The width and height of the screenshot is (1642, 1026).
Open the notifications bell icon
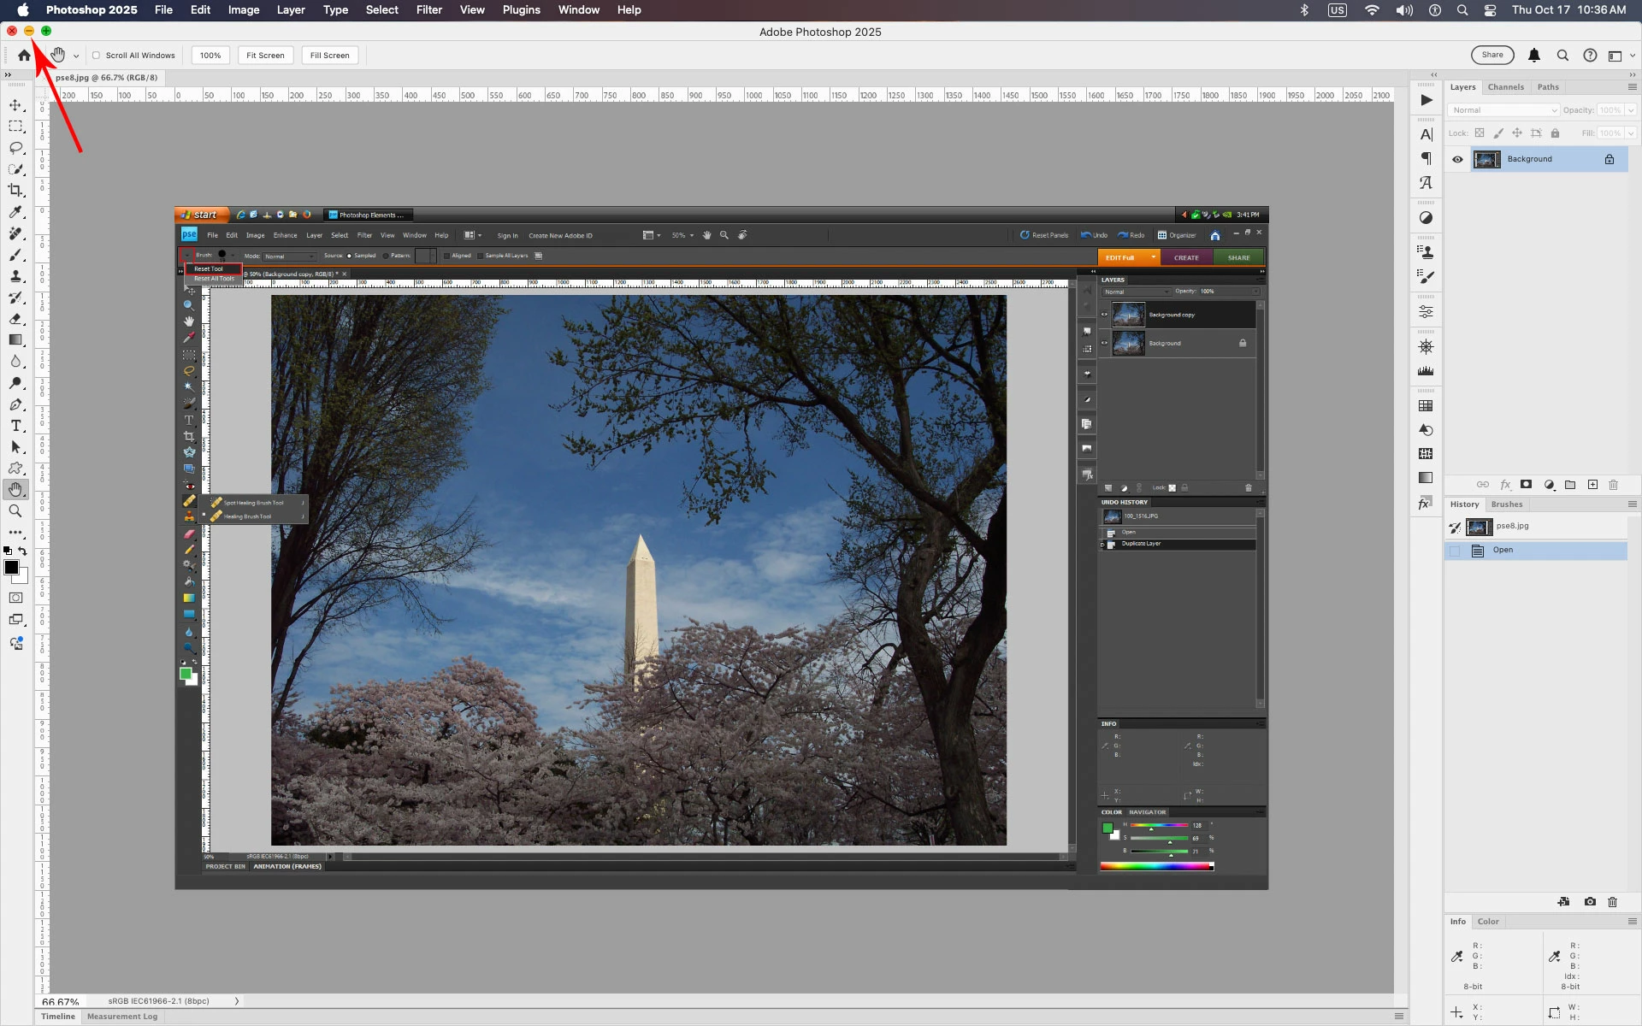click(x=1534, y=56)
